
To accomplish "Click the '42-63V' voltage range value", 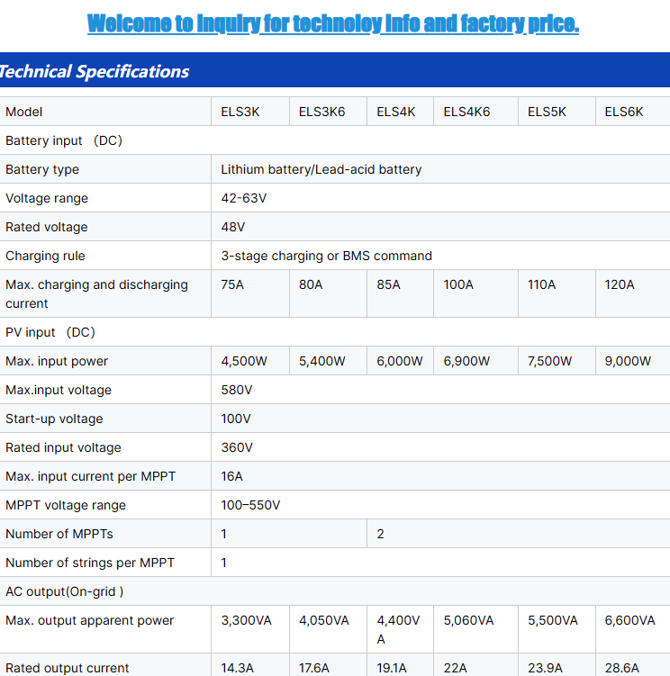I will pos(244,198).
